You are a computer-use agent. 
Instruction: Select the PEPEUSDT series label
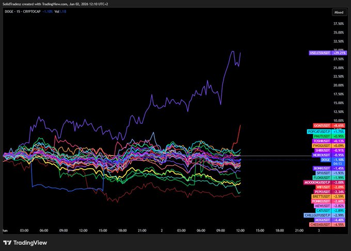[322, 192]
